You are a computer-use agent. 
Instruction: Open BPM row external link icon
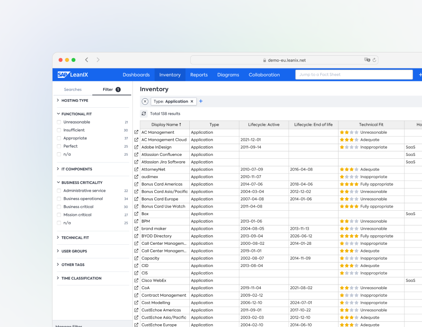coord(136,221)
